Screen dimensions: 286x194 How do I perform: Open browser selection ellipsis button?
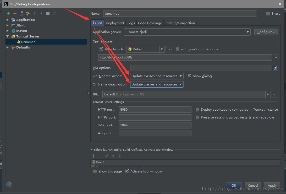169,49
